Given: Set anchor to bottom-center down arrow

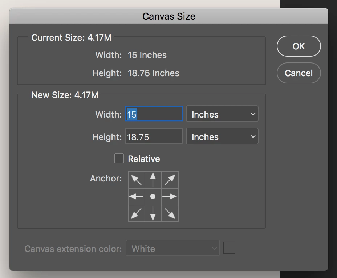Looking at the screenshot, I should (153, 213).
